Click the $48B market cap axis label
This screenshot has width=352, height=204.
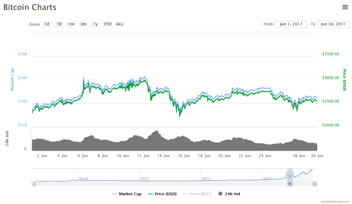point(22,78)
